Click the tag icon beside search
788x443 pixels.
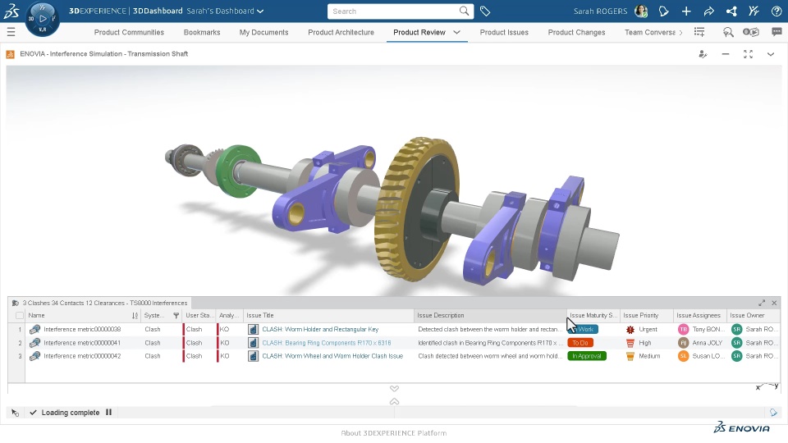tap(485, 11)
